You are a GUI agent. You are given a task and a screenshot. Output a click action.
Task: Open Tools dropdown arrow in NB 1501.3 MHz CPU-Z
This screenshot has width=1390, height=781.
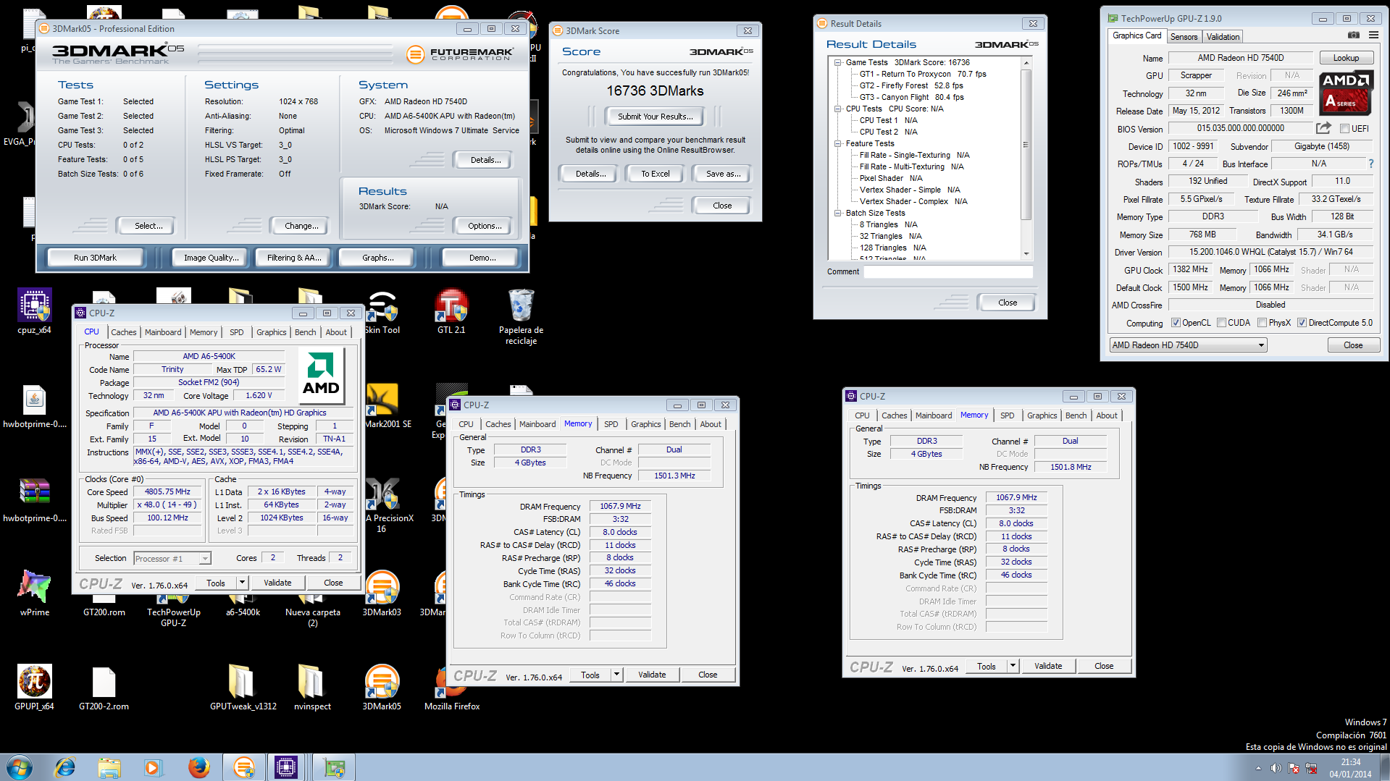pos(616,675)
